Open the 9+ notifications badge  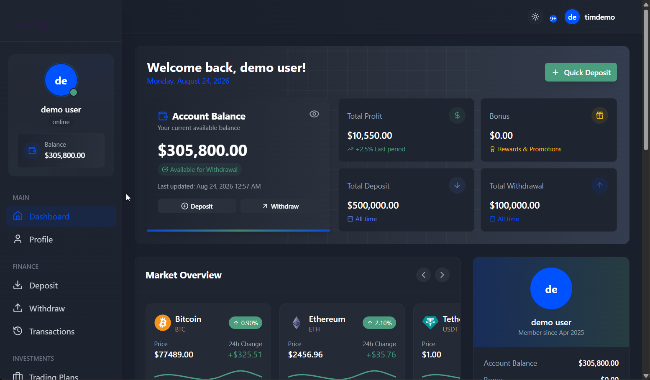point(553,18)
